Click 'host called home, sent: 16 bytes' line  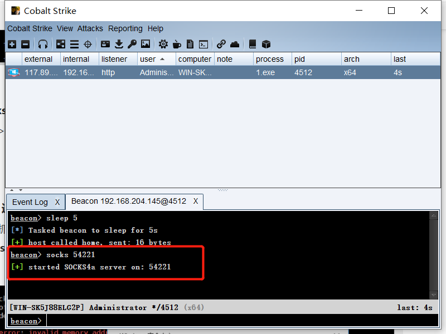100,243
